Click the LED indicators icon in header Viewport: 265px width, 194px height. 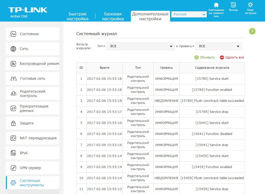tap(216, 5)
